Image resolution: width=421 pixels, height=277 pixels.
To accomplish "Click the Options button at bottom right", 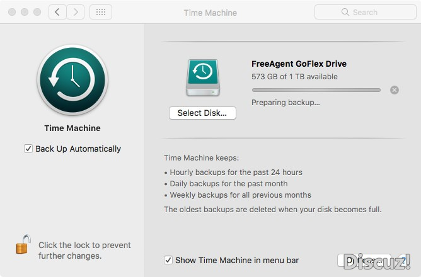I will [x=364, y=261].
